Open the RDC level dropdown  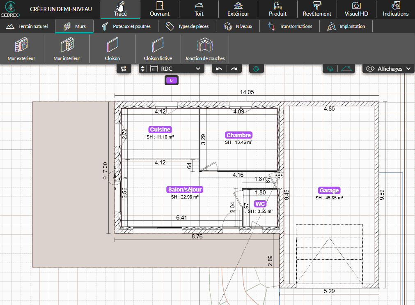coord(175,69)
